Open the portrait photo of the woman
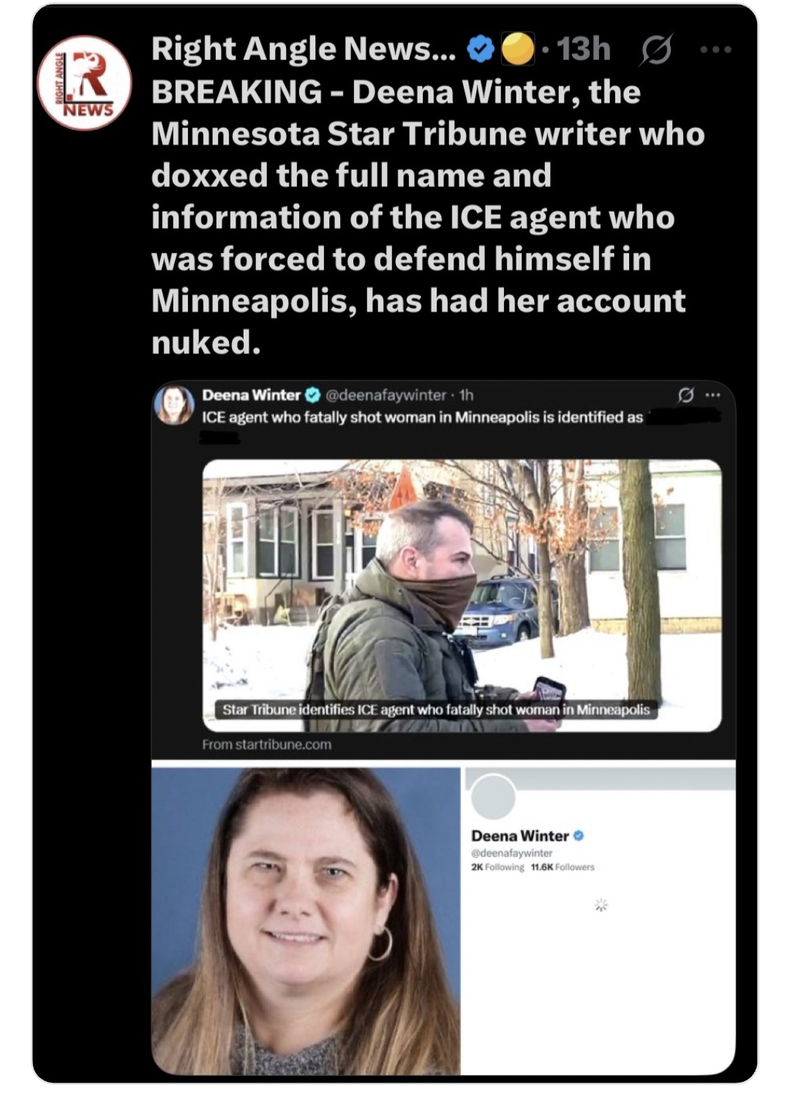The height and width of the screenshot is (1095, 790). [306, 921]
